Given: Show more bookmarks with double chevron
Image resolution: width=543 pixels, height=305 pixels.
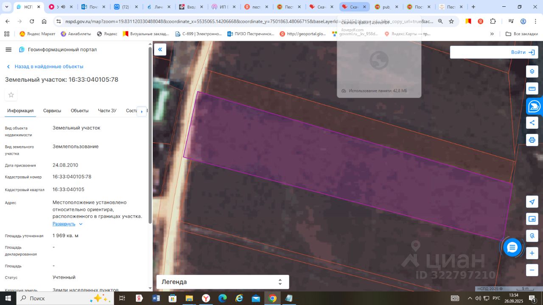Looking at the screenshot, I should pyautogui.click(x=492, y=34).
